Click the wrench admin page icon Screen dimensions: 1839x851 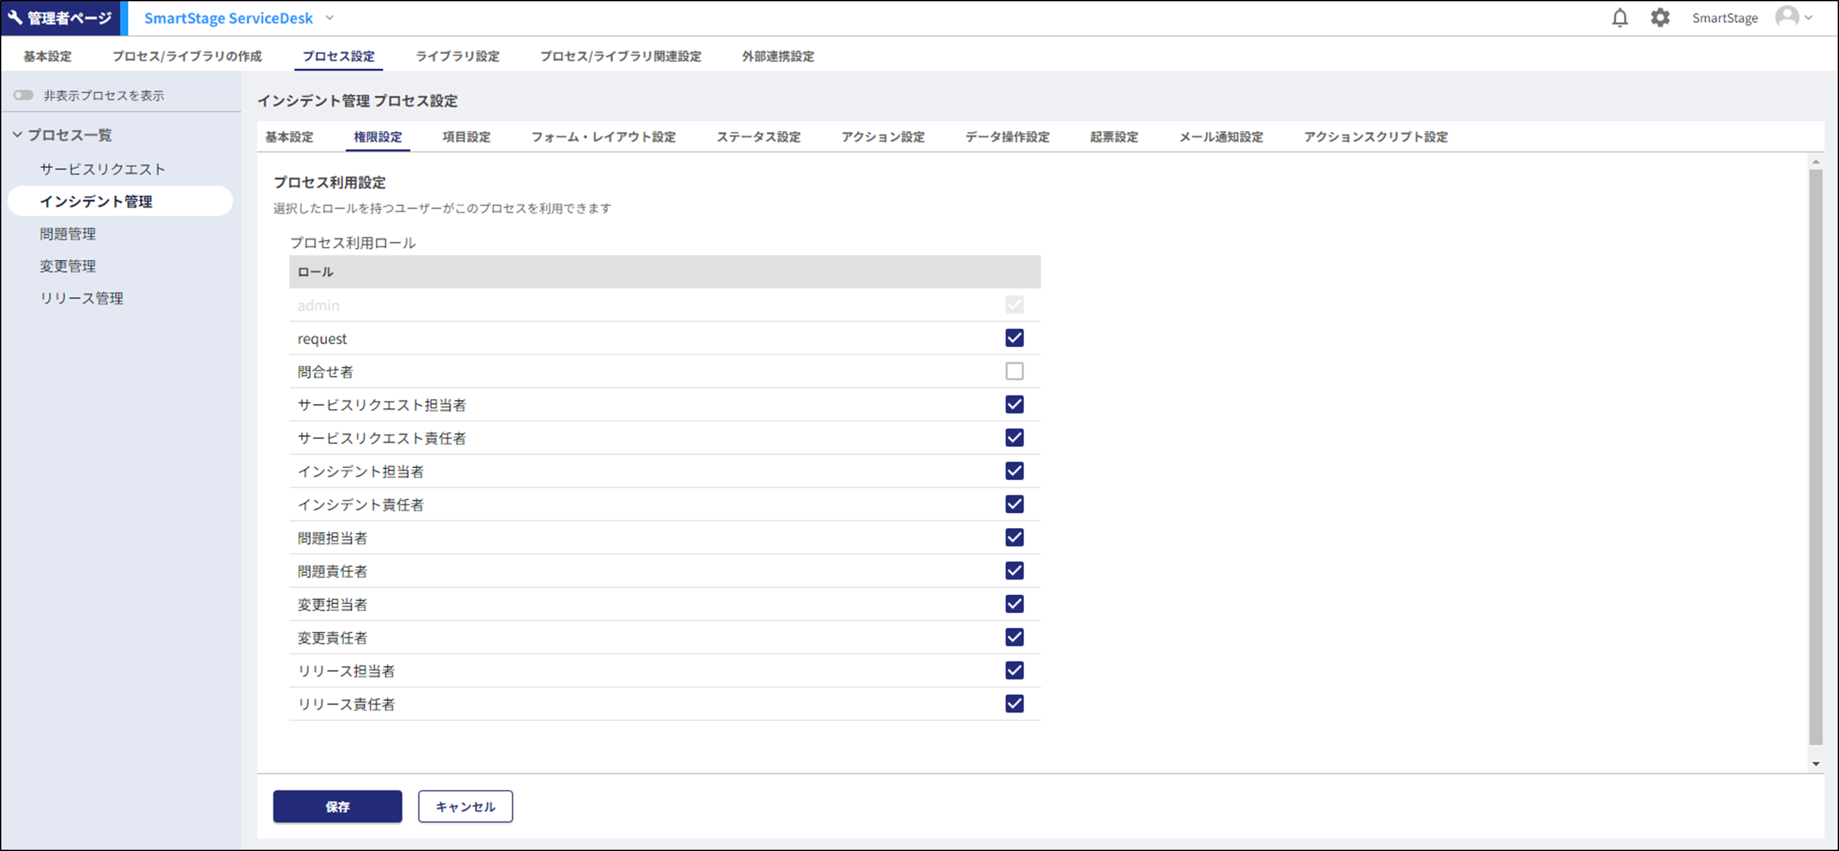(x=15, y=18)
